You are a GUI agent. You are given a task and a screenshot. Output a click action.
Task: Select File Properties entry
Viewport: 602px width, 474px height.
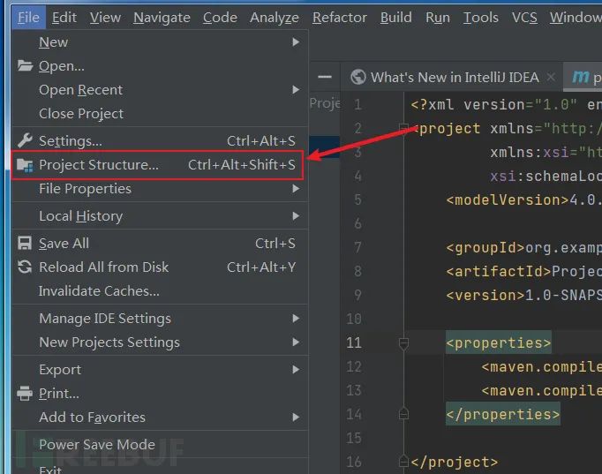(160, 188)
